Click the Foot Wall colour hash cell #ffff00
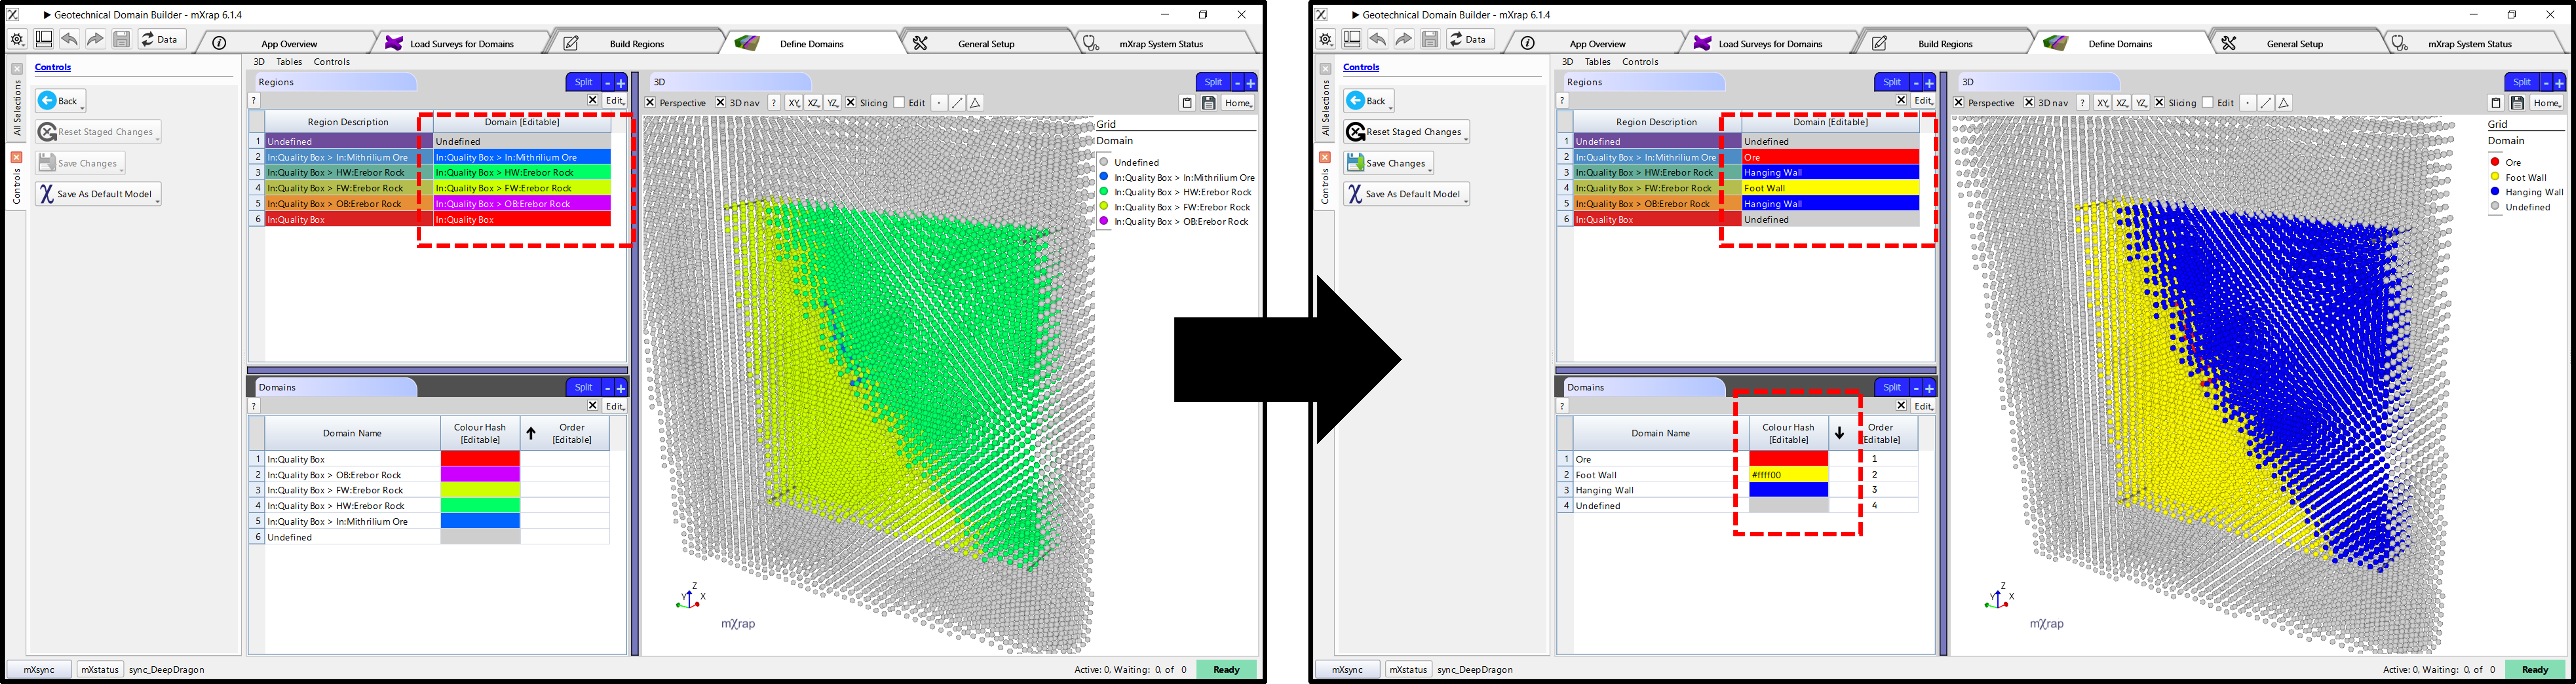 click(x=1788, y=475)
